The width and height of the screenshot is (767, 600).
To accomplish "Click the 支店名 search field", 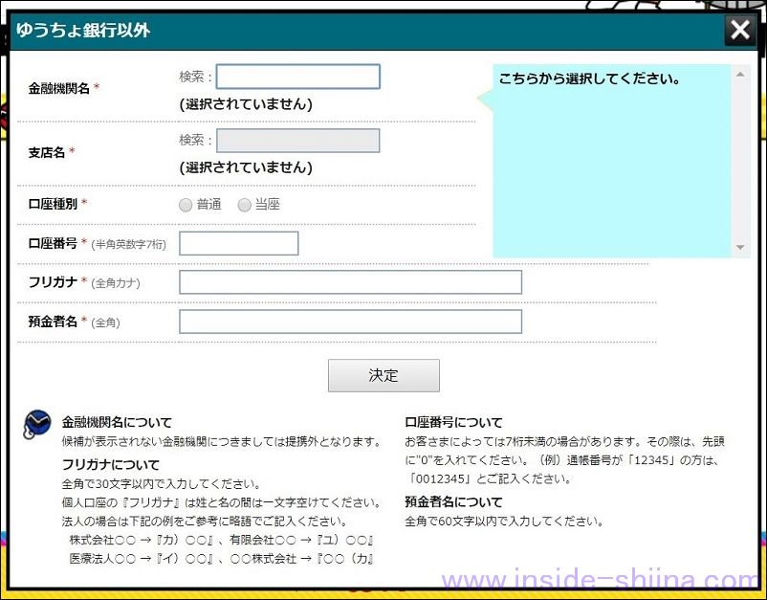I will [297, 141].
